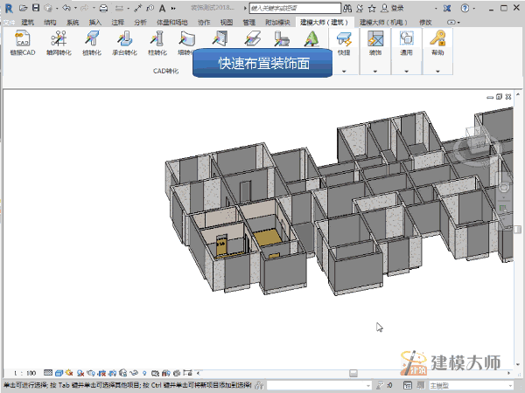This screenshot has height=393, width=525.
Task: Click the Revit application logo button
Action: point(9,8)
